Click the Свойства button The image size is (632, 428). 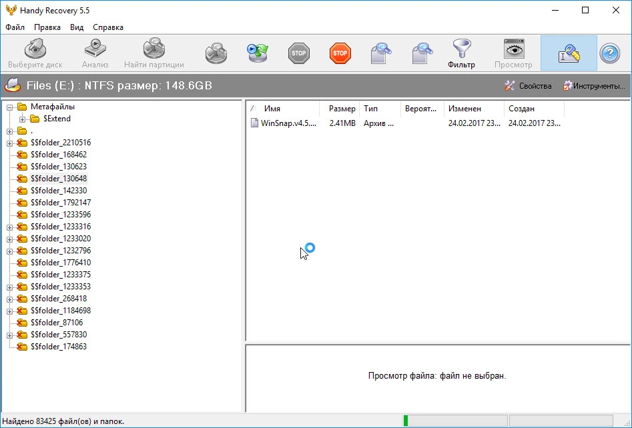528,86
